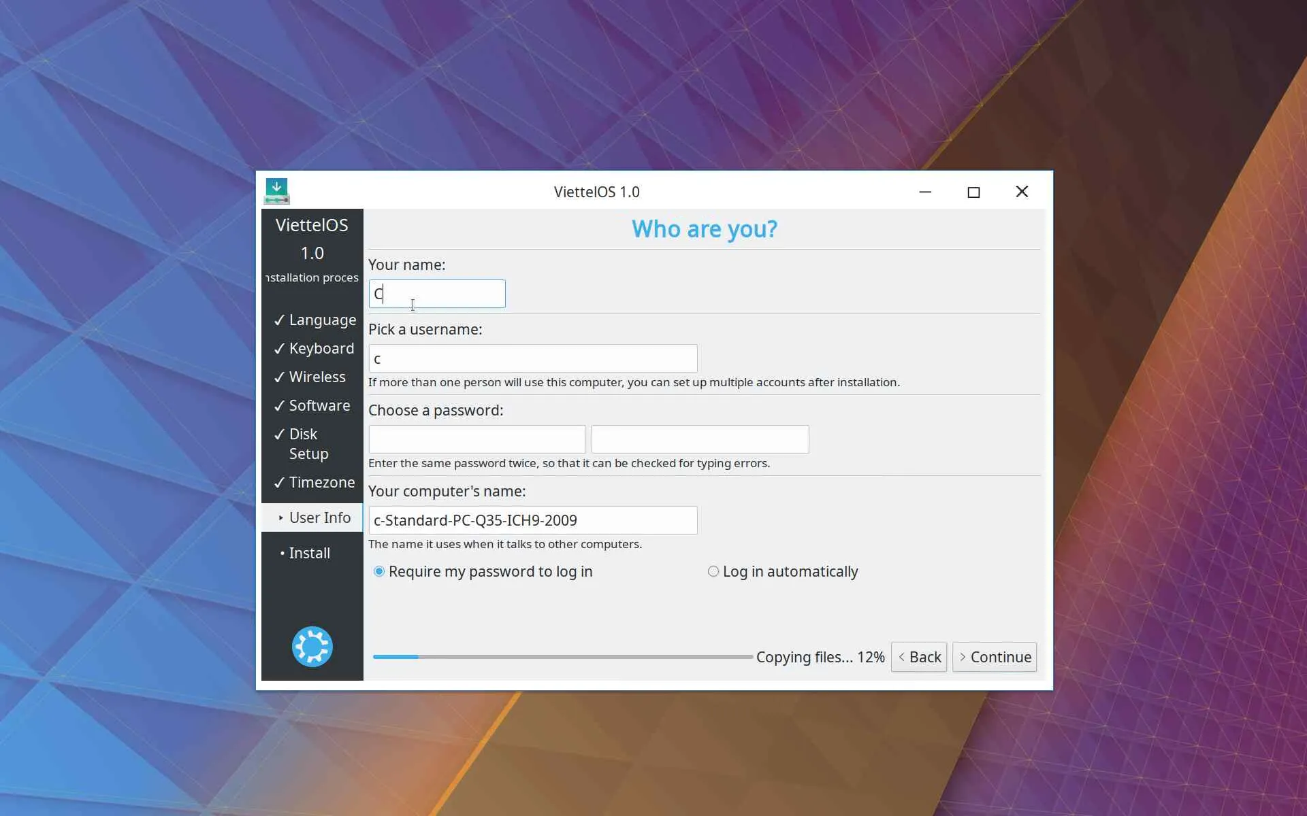The image size is (1307, 816).
Task: Edit the computer's name field
Action: (x=532, y=520)
